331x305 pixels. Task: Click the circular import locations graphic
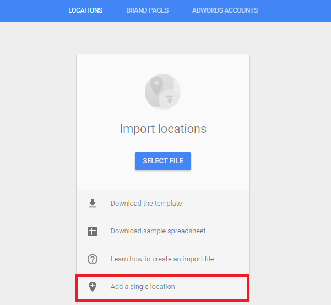(162, 92)
